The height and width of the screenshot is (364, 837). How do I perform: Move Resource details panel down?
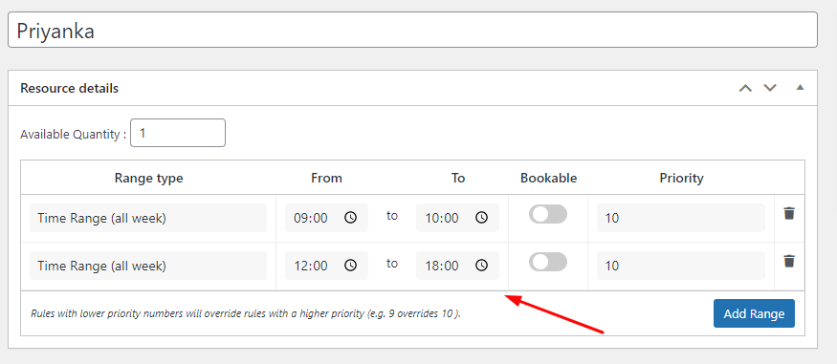(x=770, y=88)
